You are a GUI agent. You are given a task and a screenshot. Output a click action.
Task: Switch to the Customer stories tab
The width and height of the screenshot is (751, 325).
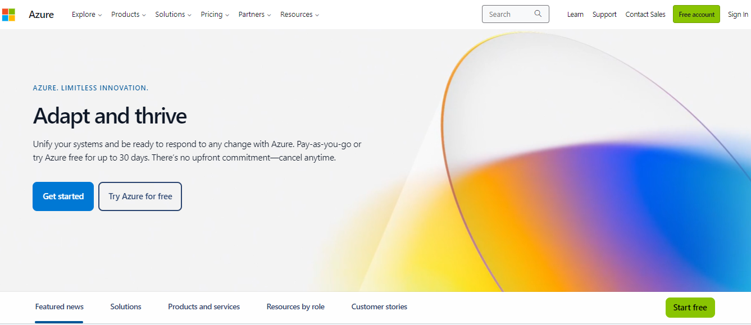(x=379, y=307)
